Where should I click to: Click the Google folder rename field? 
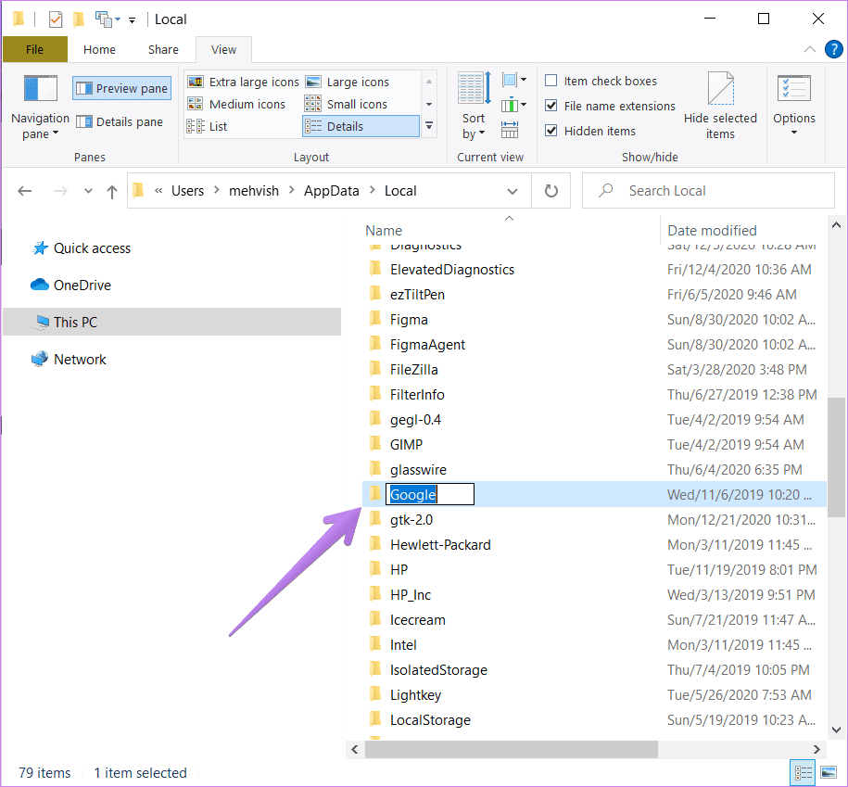click(429, 494)
